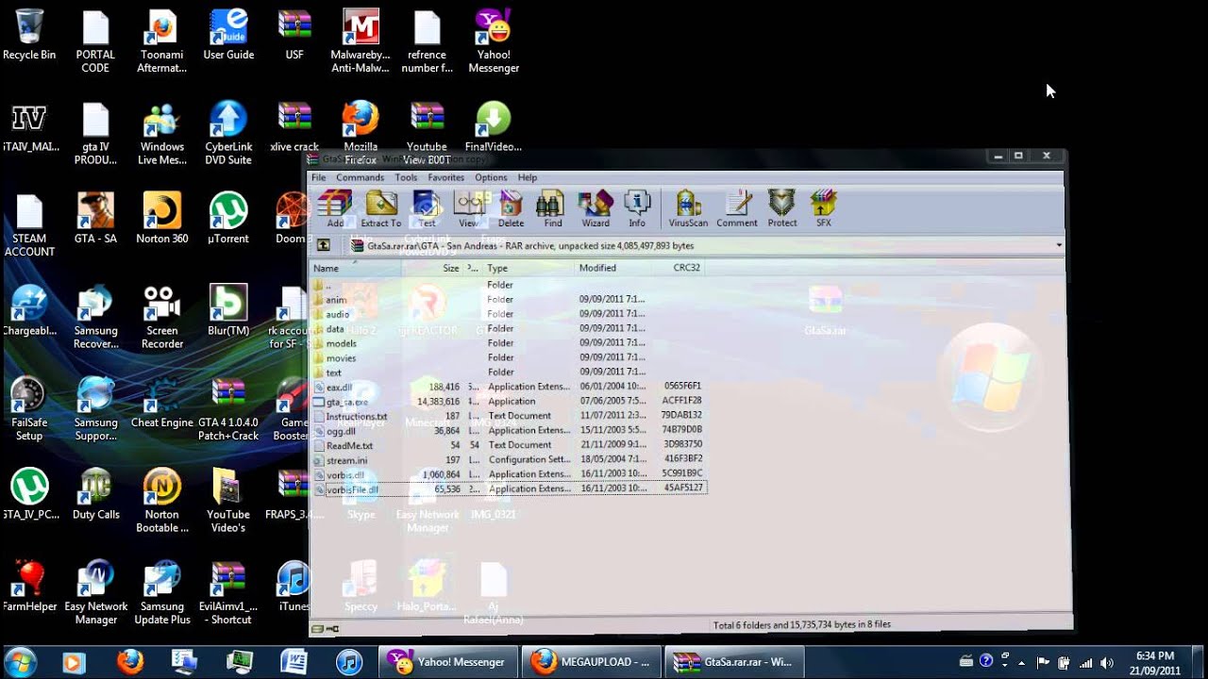1208x679 pixels.
Task: Click the Find binoculars icon
Action: tap(553, 208)
